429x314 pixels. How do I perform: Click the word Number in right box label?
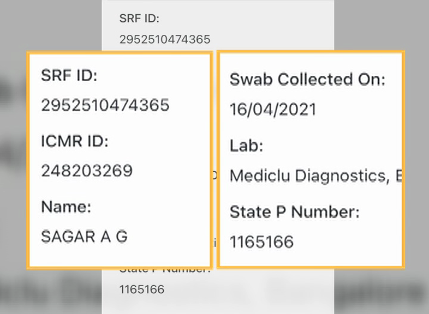point(325,212)
